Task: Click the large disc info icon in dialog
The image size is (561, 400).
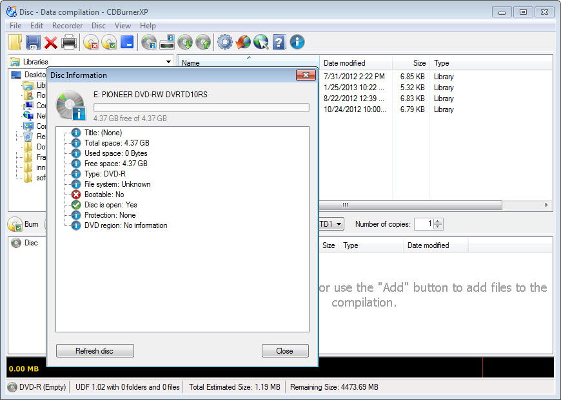Action: tap(71, 106)
